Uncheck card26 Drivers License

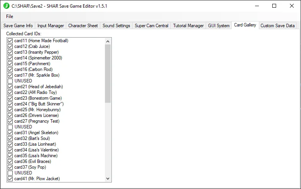click(10, 115)
